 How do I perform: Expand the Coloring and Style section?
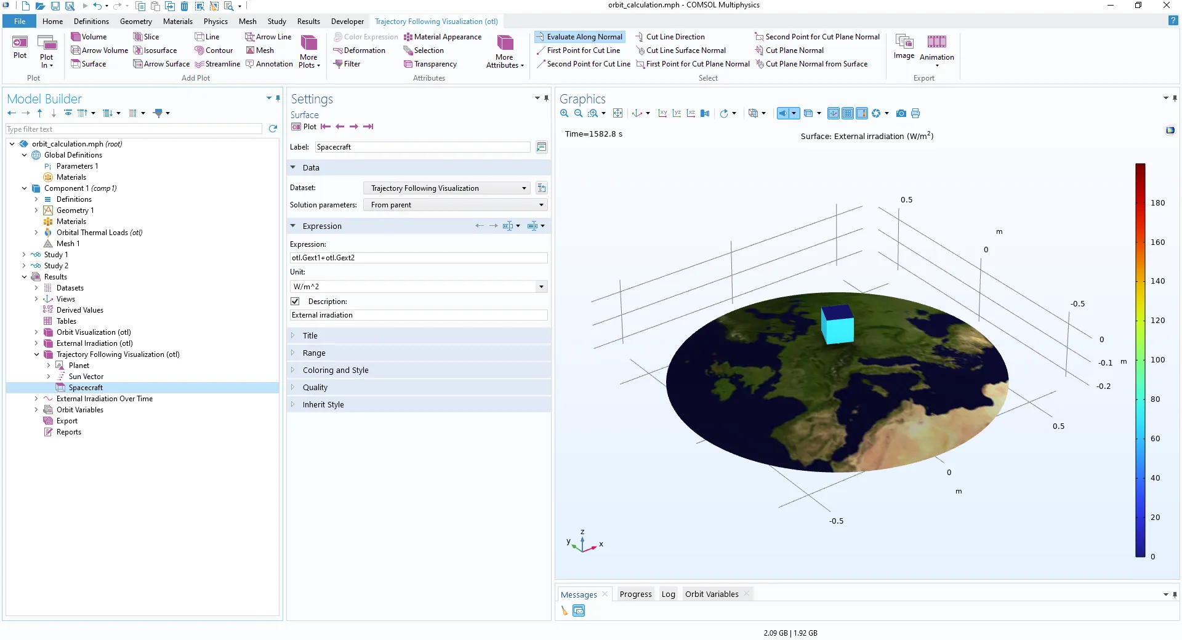click(x=336, y=370)
